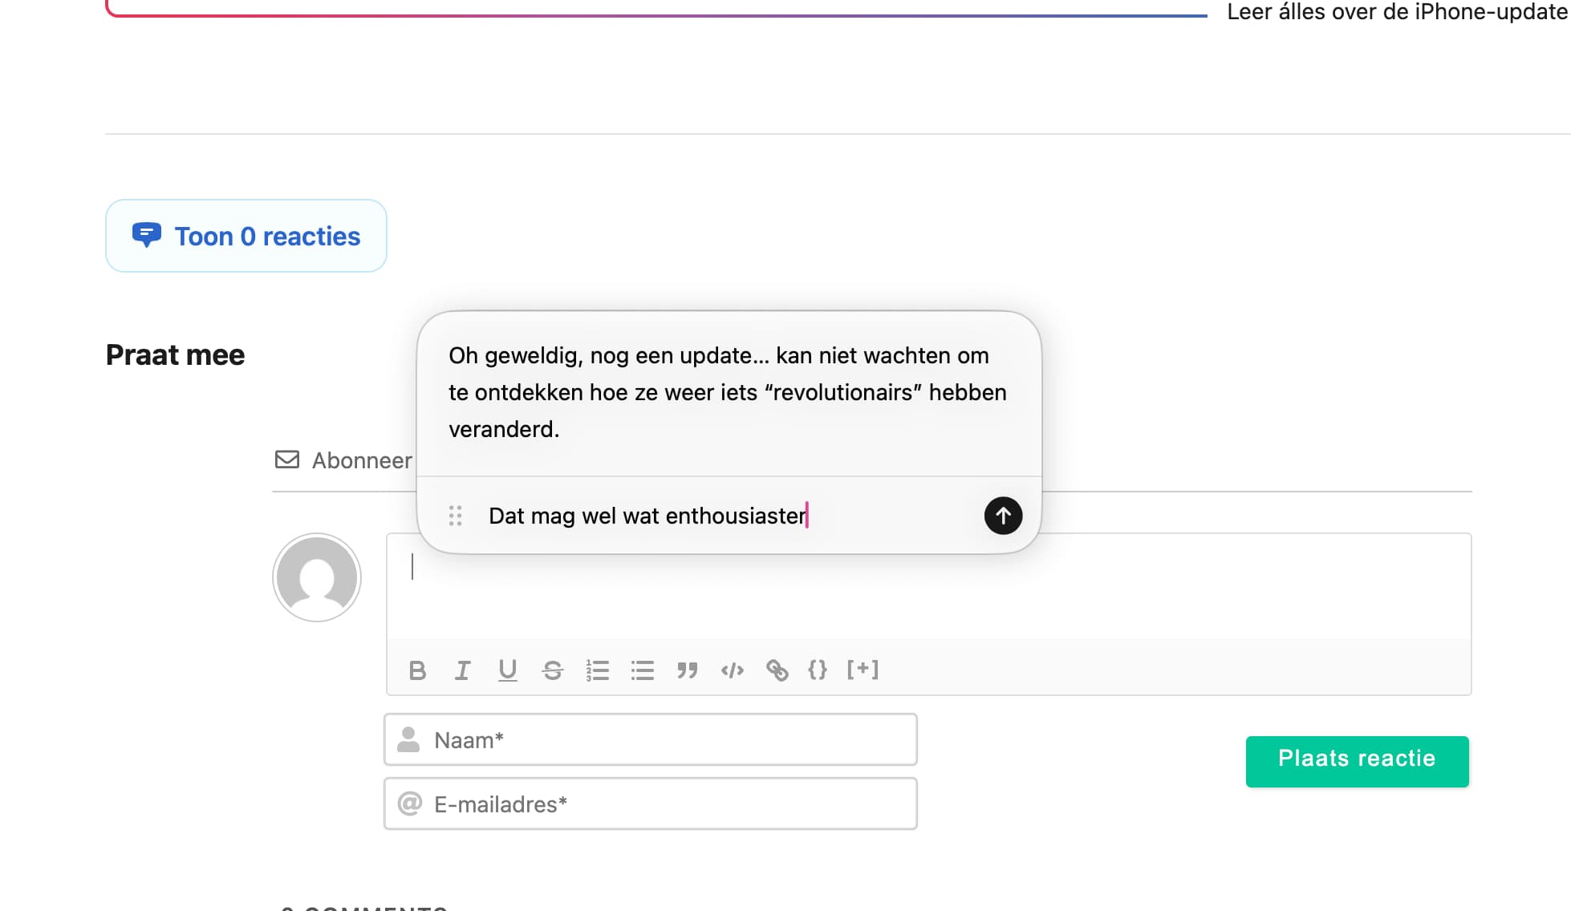Screen dimensions: 1571x911
Task: Insert an ordered numbered list
Action: pos(597,670)
